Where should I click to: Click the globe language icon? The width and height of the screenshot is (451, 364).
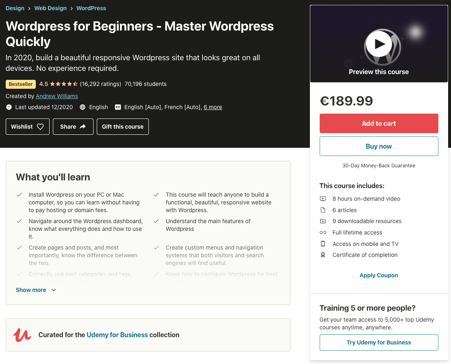(x=83, y=107)
